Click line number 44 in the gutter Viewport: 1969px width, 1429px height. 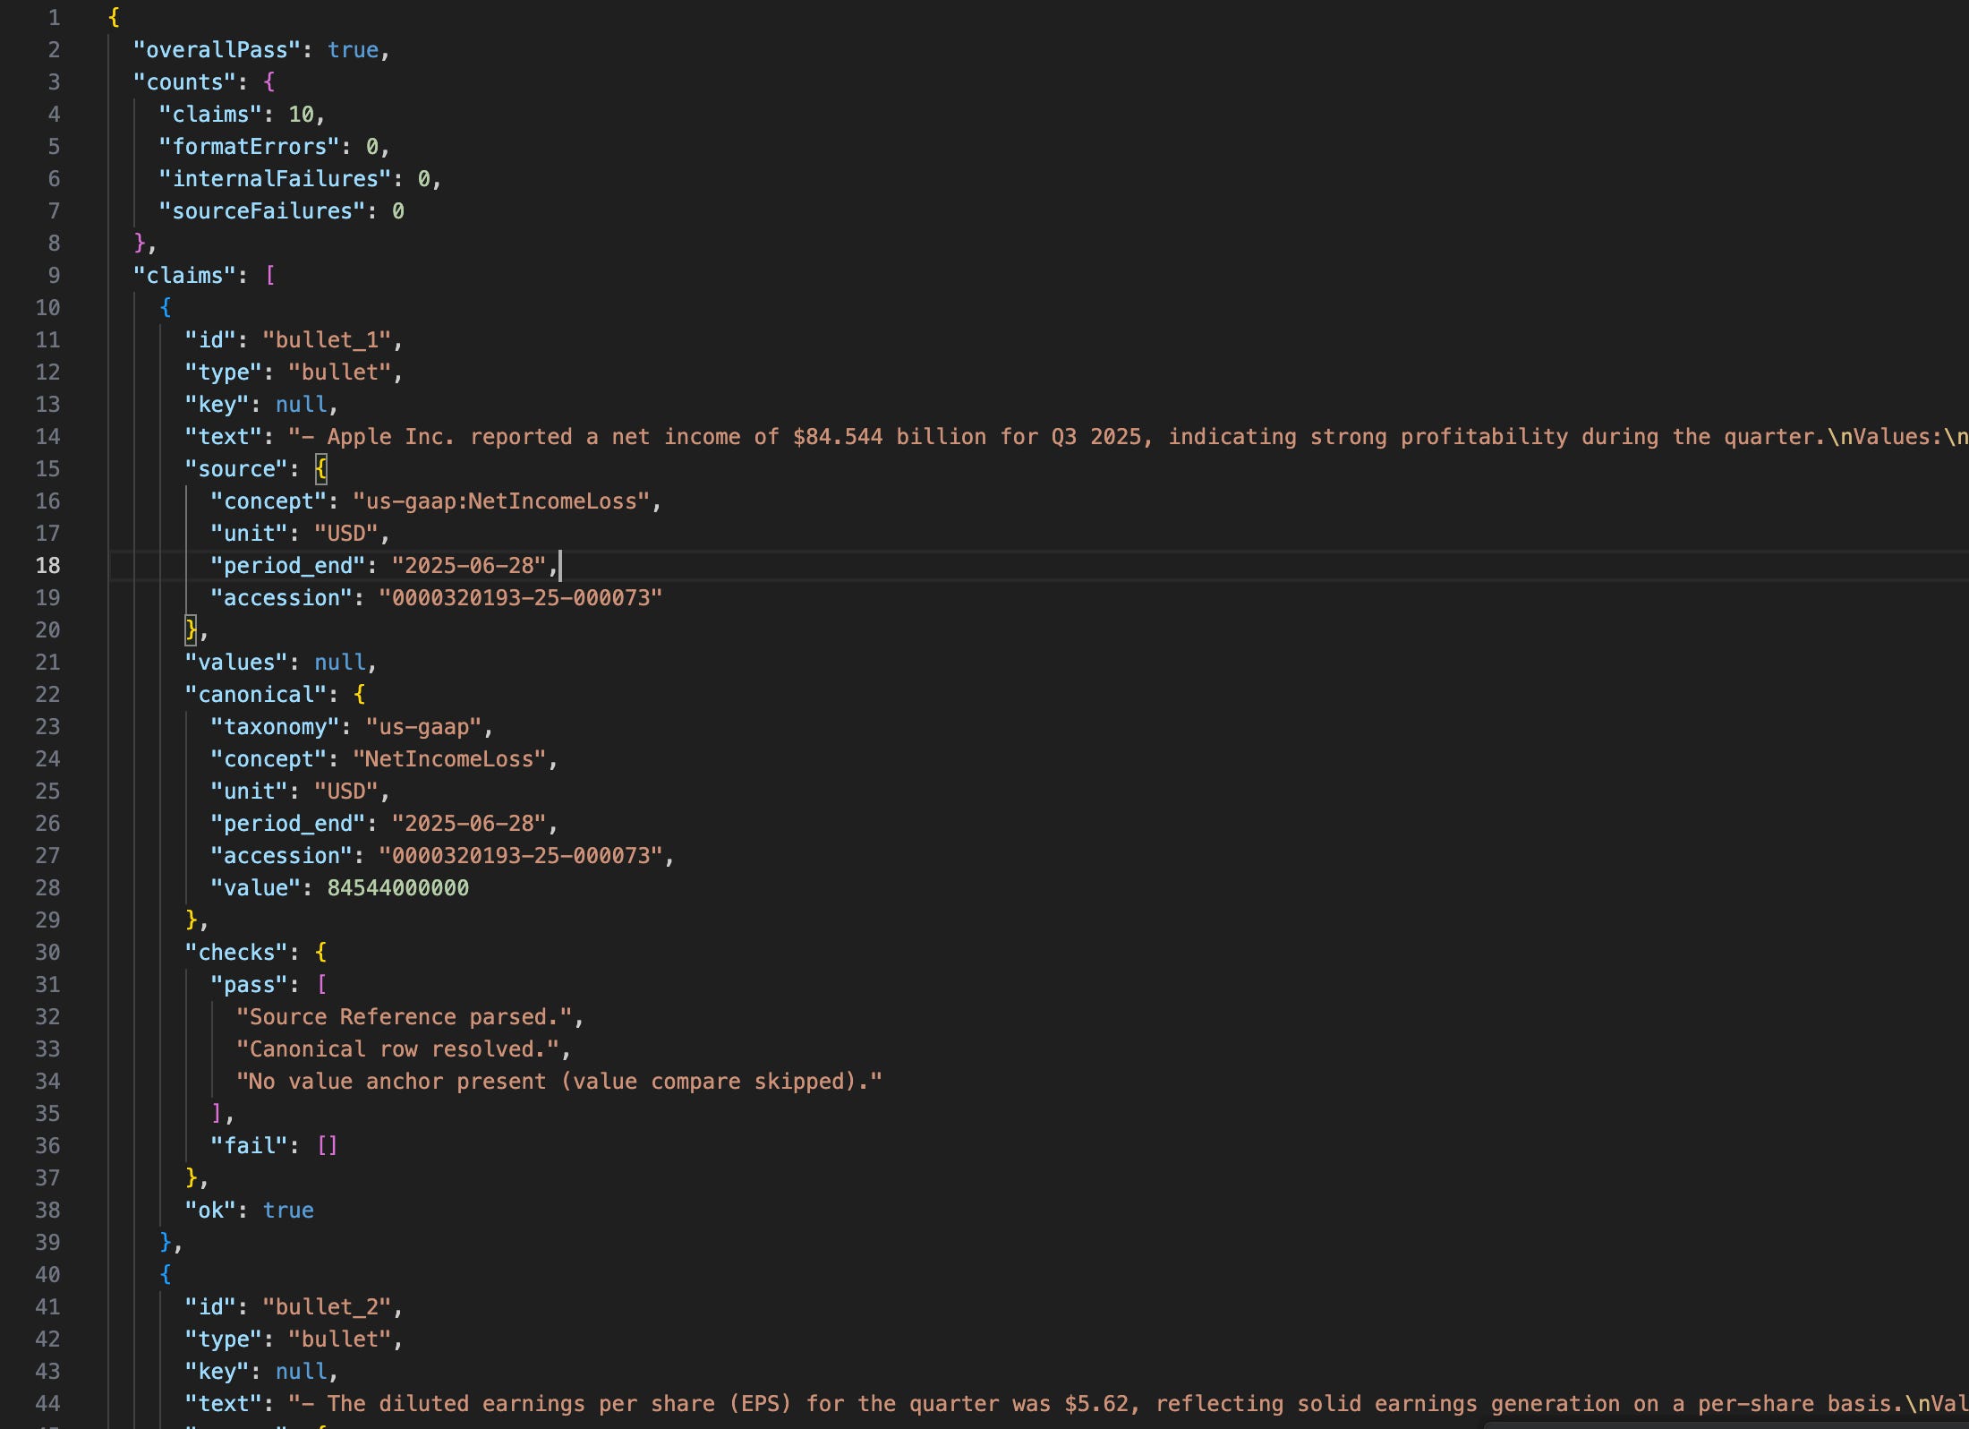47,1404
